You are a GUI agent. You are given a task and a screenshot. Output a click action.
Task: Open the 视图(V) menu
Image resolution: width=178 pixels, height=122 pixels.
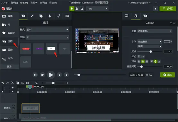click(34, 3)
